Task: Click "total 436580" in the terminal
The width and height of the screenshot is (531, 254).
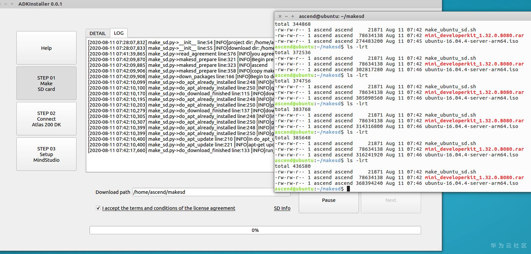Action: 293,166
